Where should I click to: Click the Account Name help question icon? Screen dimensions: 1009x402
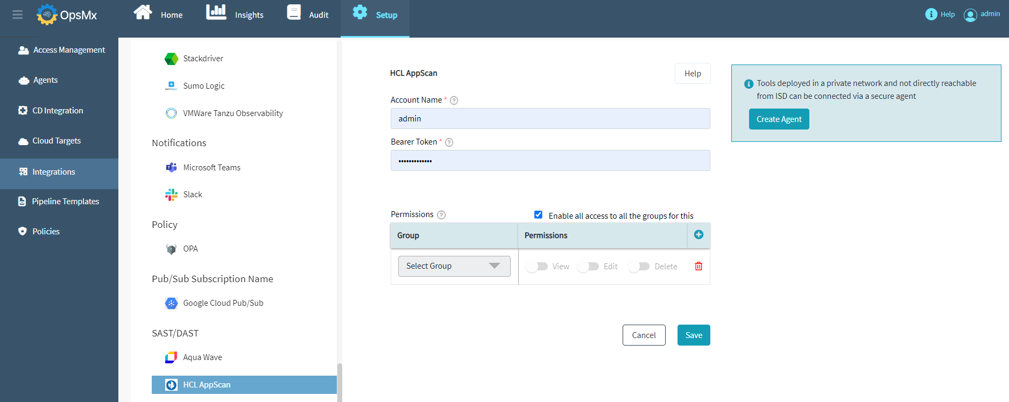point(454,101)
